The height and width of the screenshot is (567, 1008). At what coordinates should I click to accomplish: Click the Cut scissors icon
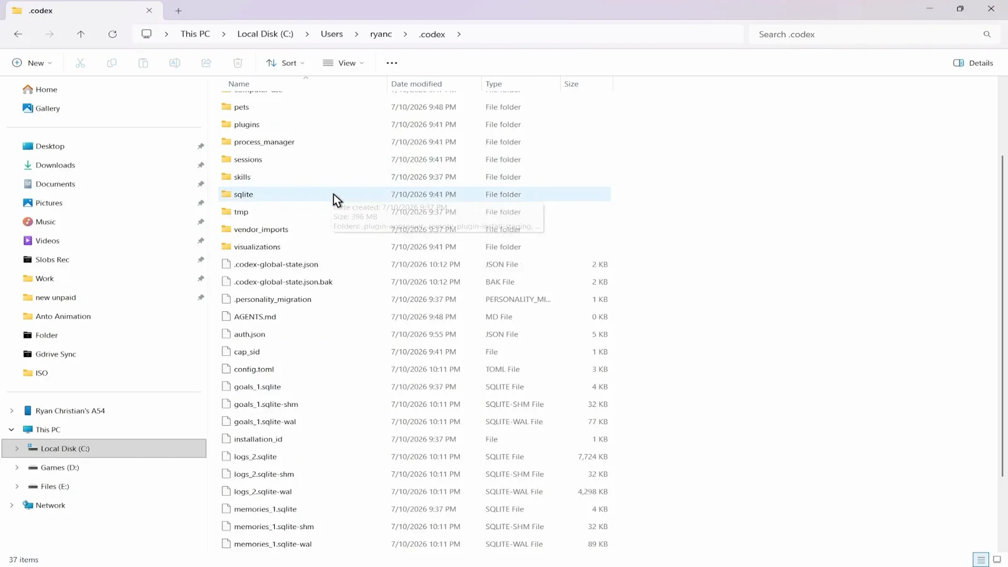[x=80, y=63]
